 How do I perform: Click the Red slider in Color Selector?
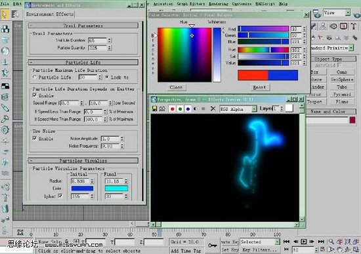(263, 29)
